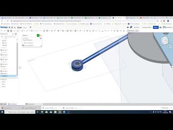
Task: Select the Rectangle sketch tool
Action: coord(18,31)
